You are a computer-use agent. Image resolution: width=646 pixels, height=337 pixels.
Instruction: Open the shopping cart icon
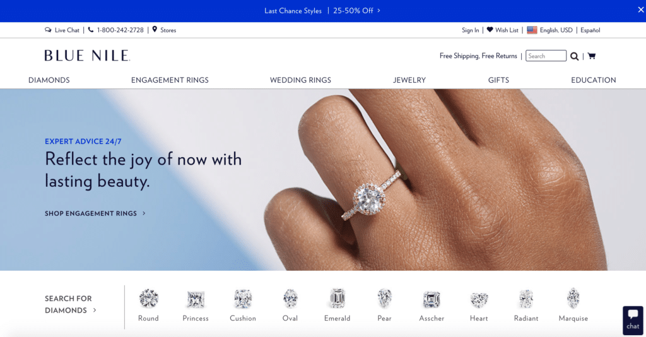click(592, 56)
